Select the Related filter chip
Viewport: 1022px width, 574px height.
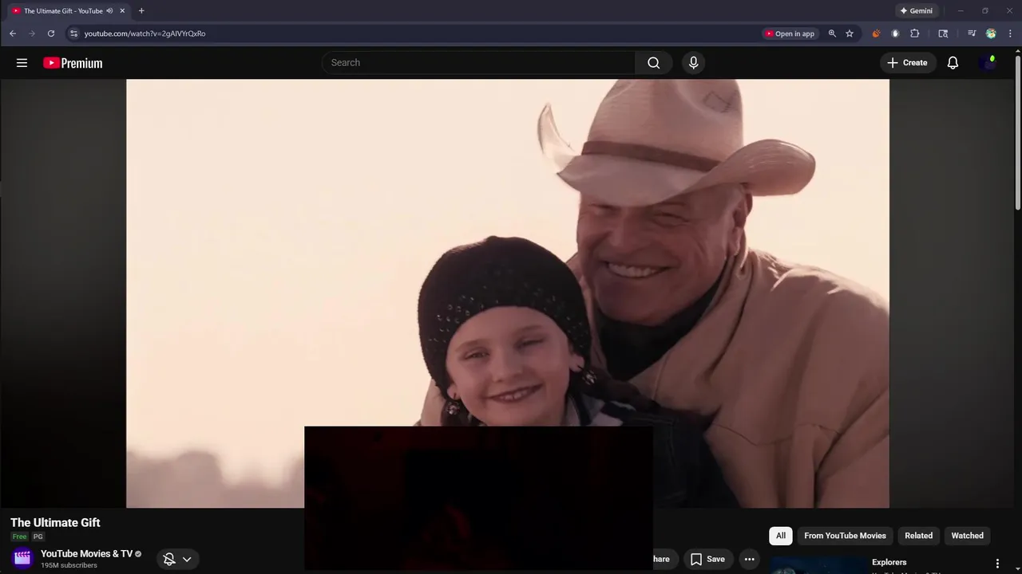point(918,536)
